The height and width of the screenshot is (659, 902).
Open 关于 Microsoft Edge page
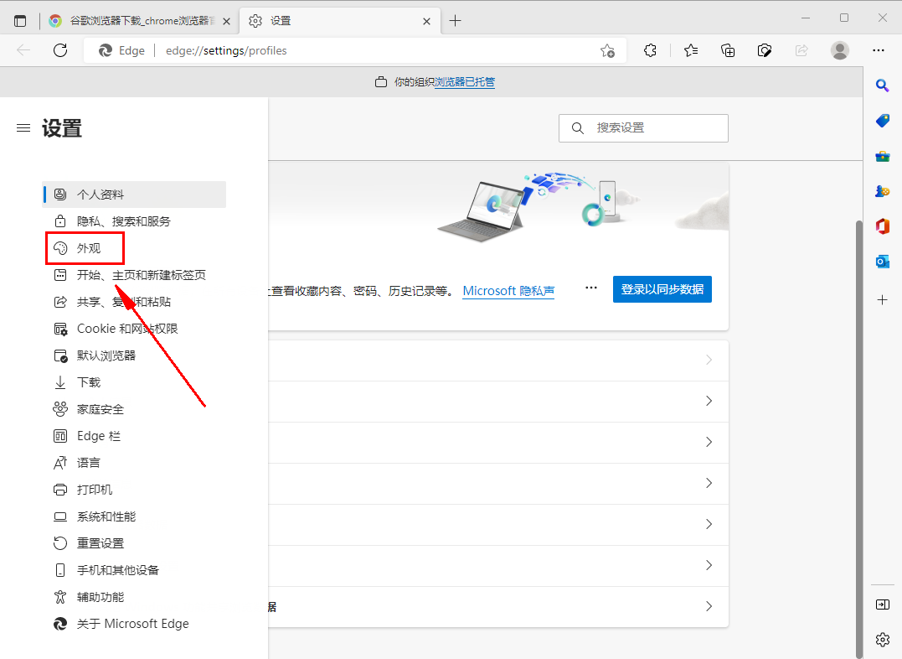pos(135,624)
